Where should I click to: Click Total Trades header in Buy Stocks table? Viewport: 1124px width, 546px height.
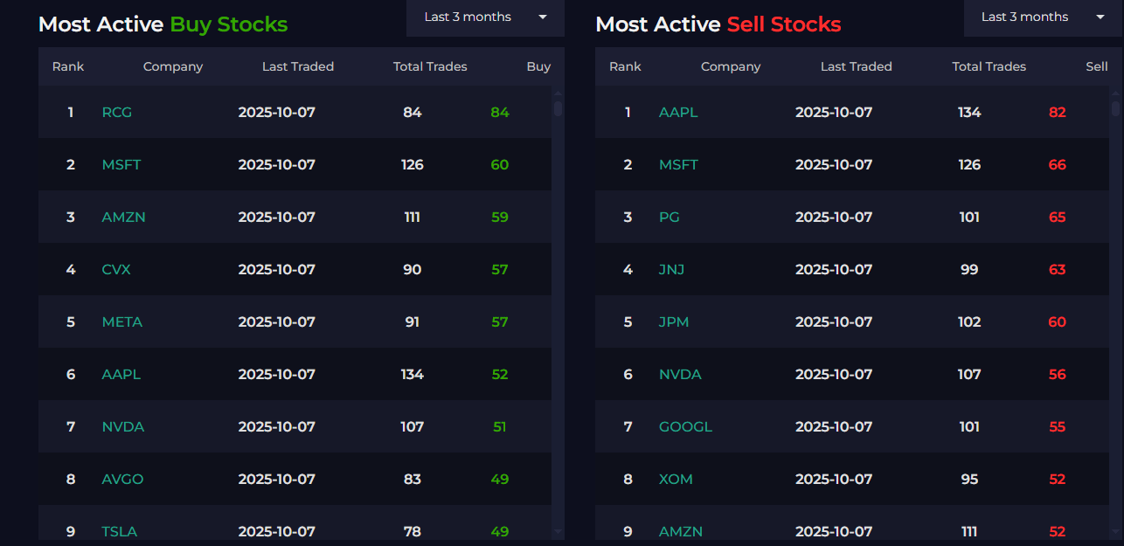click(430, 66)
